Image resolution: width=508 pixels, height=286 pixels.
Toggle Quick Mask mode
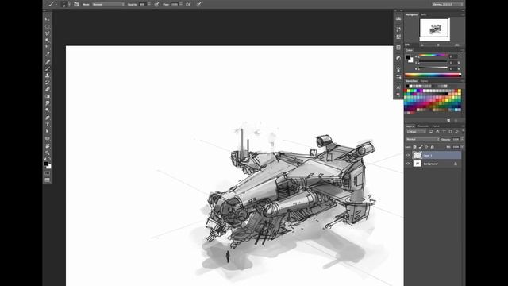tap(48, 173)
